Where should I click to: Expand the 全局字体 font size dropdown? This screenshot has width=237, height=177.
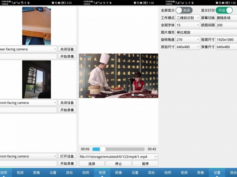[x=188, y=25]
